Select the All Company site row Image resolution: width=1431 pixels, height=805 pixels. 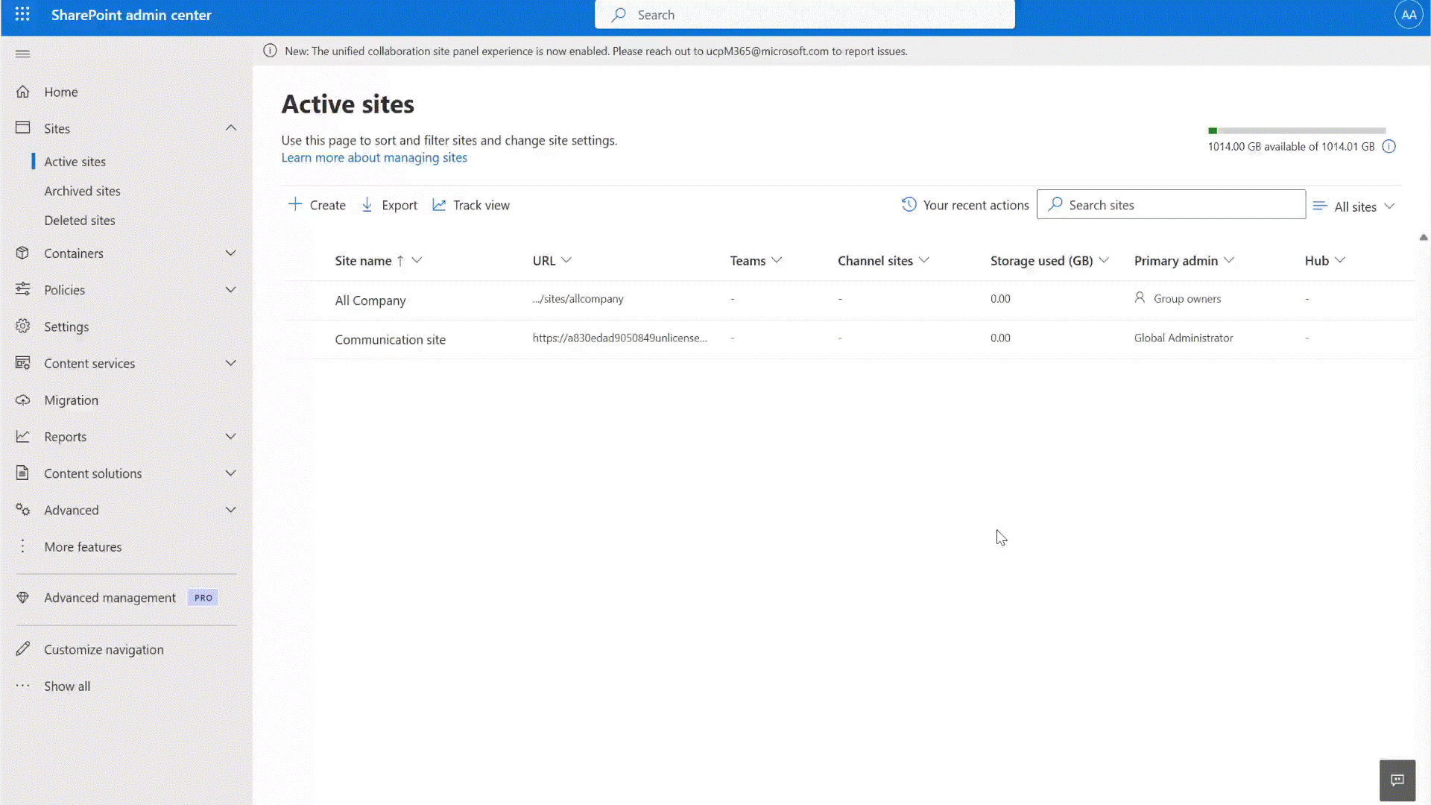tap(370, 300)
